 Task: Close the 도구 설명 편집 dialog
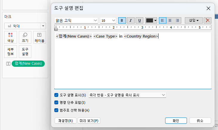pos(208,8)
